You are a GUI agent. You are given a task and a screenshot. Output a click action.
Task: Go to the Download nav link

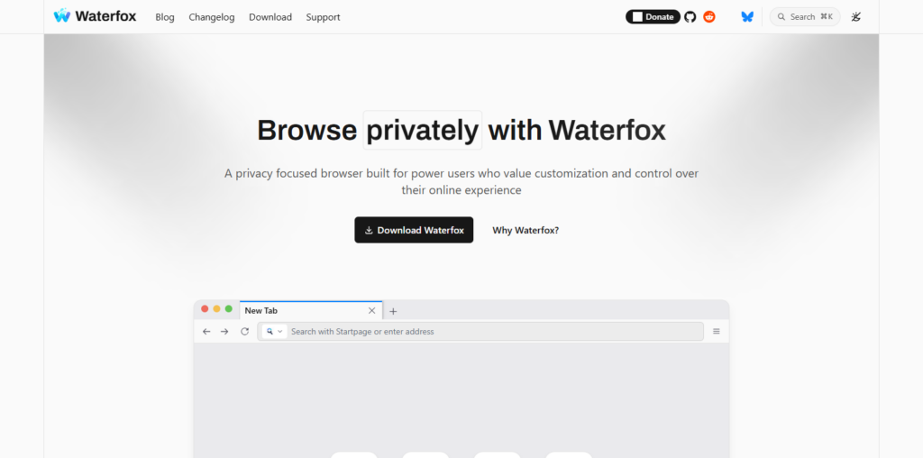[x=270, y=17]
